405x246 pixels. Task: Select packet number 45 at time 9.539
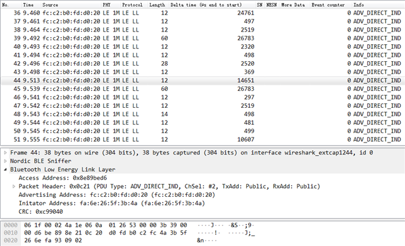click(202, 89)
